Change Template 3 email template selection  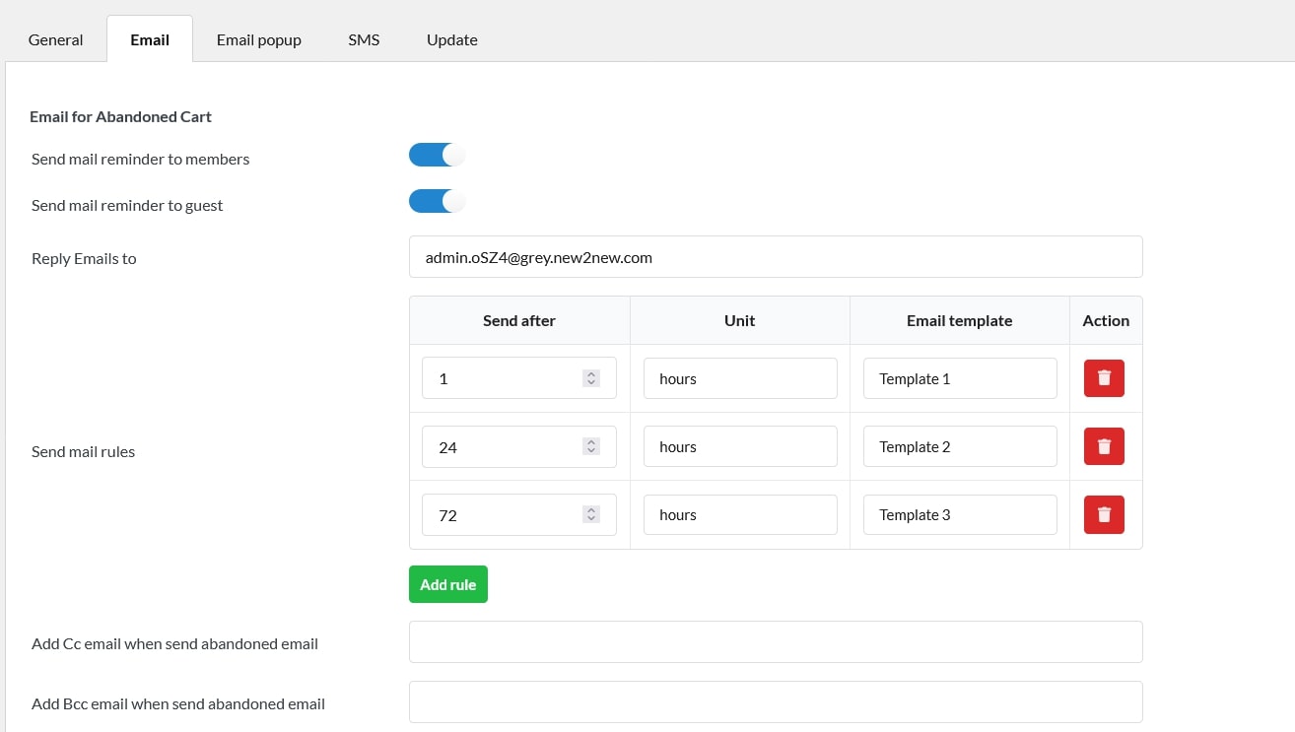pyautogui.click(x=959, y=514)
